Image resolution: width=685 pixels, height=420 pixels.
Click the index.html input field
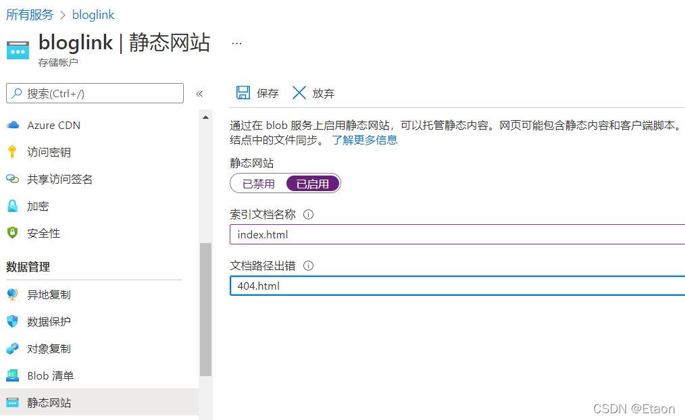pyautogui.click(x=457, y=234)
